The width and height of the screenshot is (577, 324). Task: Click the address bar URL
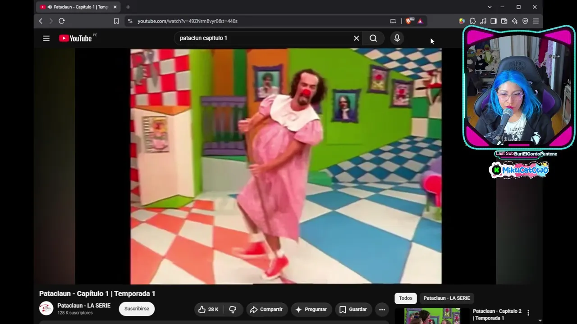coord(188,21)
